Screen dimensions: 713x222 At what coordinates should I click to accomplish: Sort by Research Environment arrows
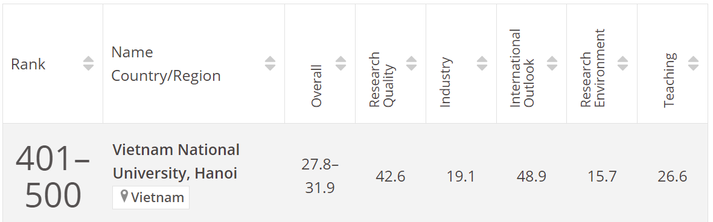point(622,63)
